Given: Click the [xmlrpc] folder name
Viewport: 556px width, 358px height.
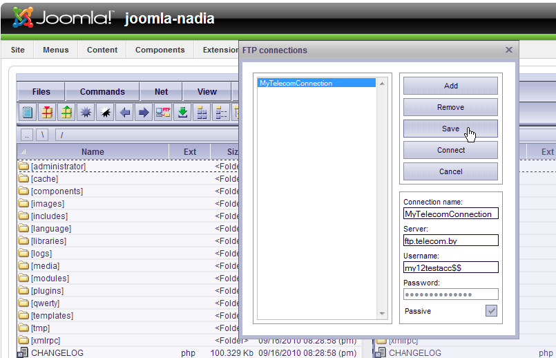Looking at the screenshot, I should tap(46, 341).
